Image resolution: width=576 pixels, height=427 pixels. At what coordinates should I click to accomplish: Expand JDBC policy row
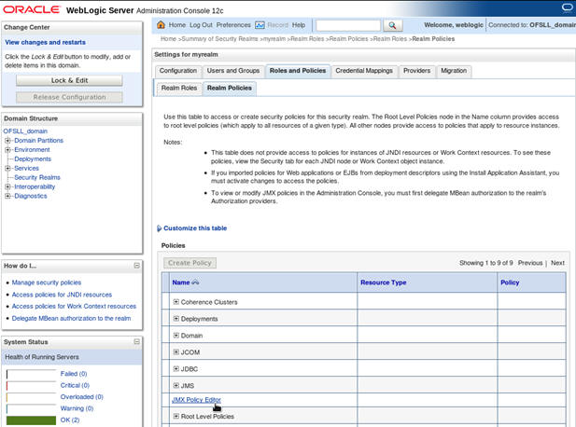coord(176,368)
